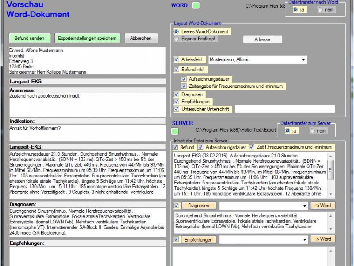Click the Adresse button
Image resolution: width=354 pixels, height=266 pixels.
point(262,39)
